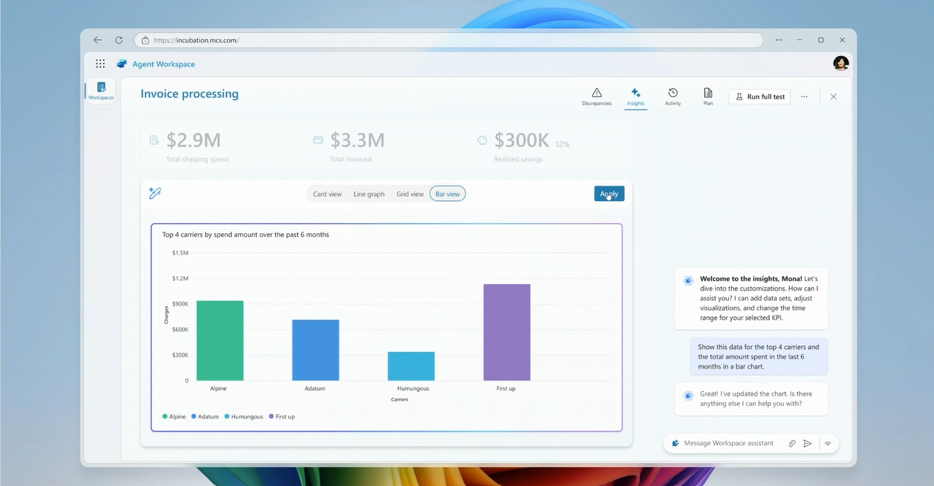Click the icon right of the send arrow
934x486 pixels.
point(827,443)
